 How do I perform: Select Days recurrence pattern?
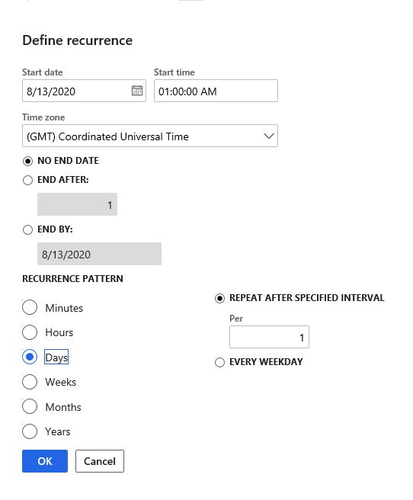(30, 357)
